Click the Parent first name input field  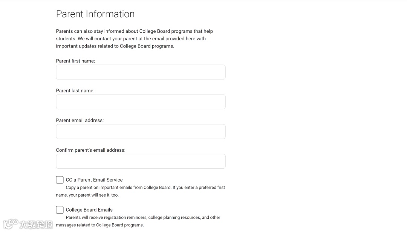pos(141,72)
